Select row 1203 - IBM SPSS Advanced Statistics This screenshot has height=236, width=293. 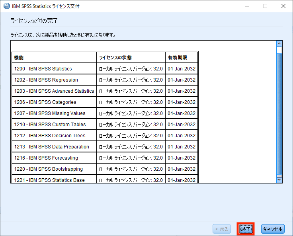click(105, 91)
